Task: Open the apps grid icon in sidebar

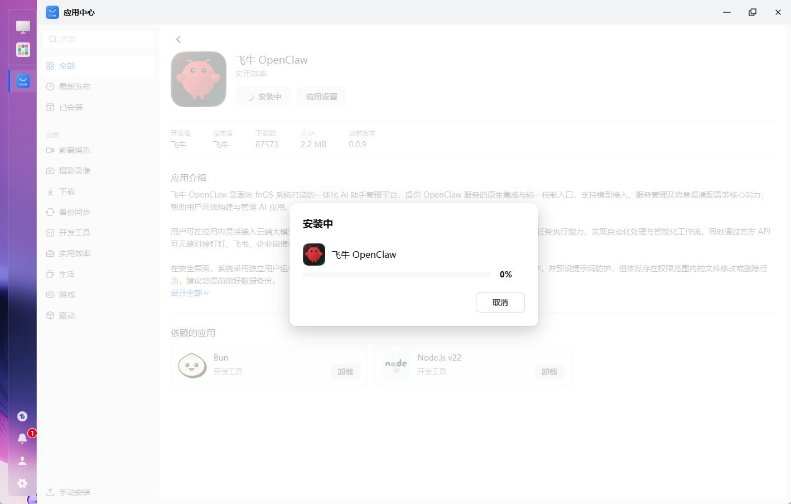Action: [x=22, y=50]
